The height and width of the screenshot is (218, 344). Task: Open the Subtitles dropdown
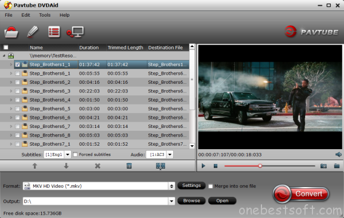(x=68, y=154)
